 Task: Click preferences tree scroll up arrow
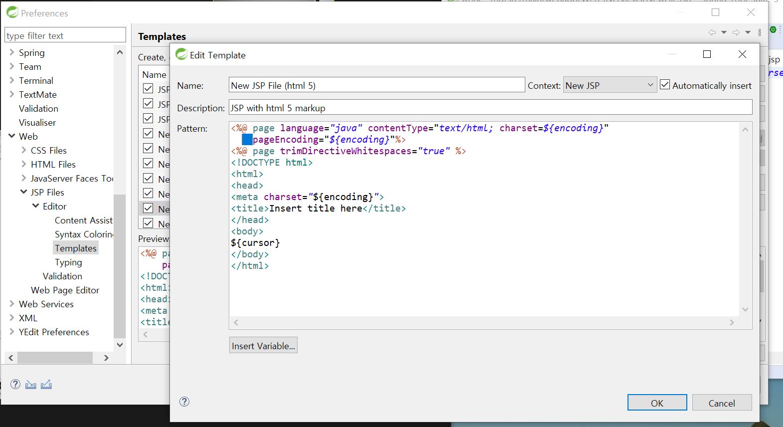(120, 52)
